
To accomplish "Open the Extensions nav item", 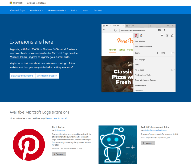I will pos(98,10).
